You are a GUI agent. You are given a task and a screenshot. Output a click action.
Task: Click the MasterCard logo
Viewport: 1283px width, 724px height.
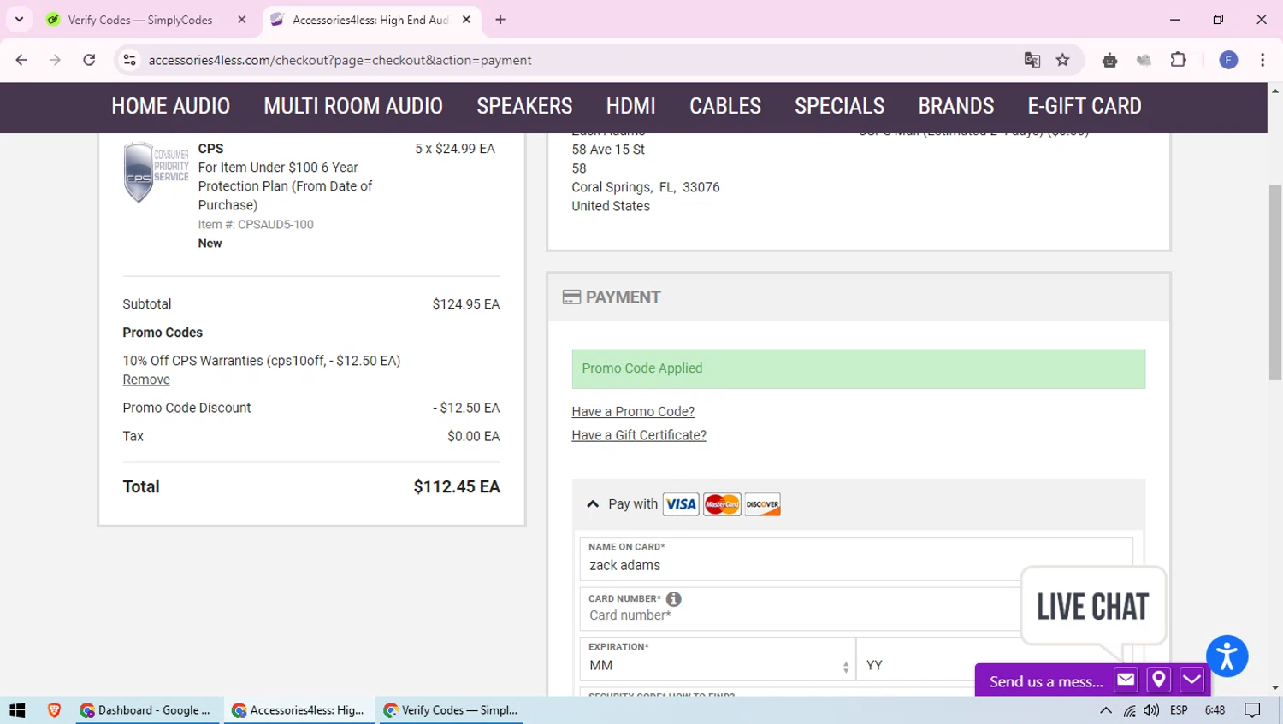[722, 504]
